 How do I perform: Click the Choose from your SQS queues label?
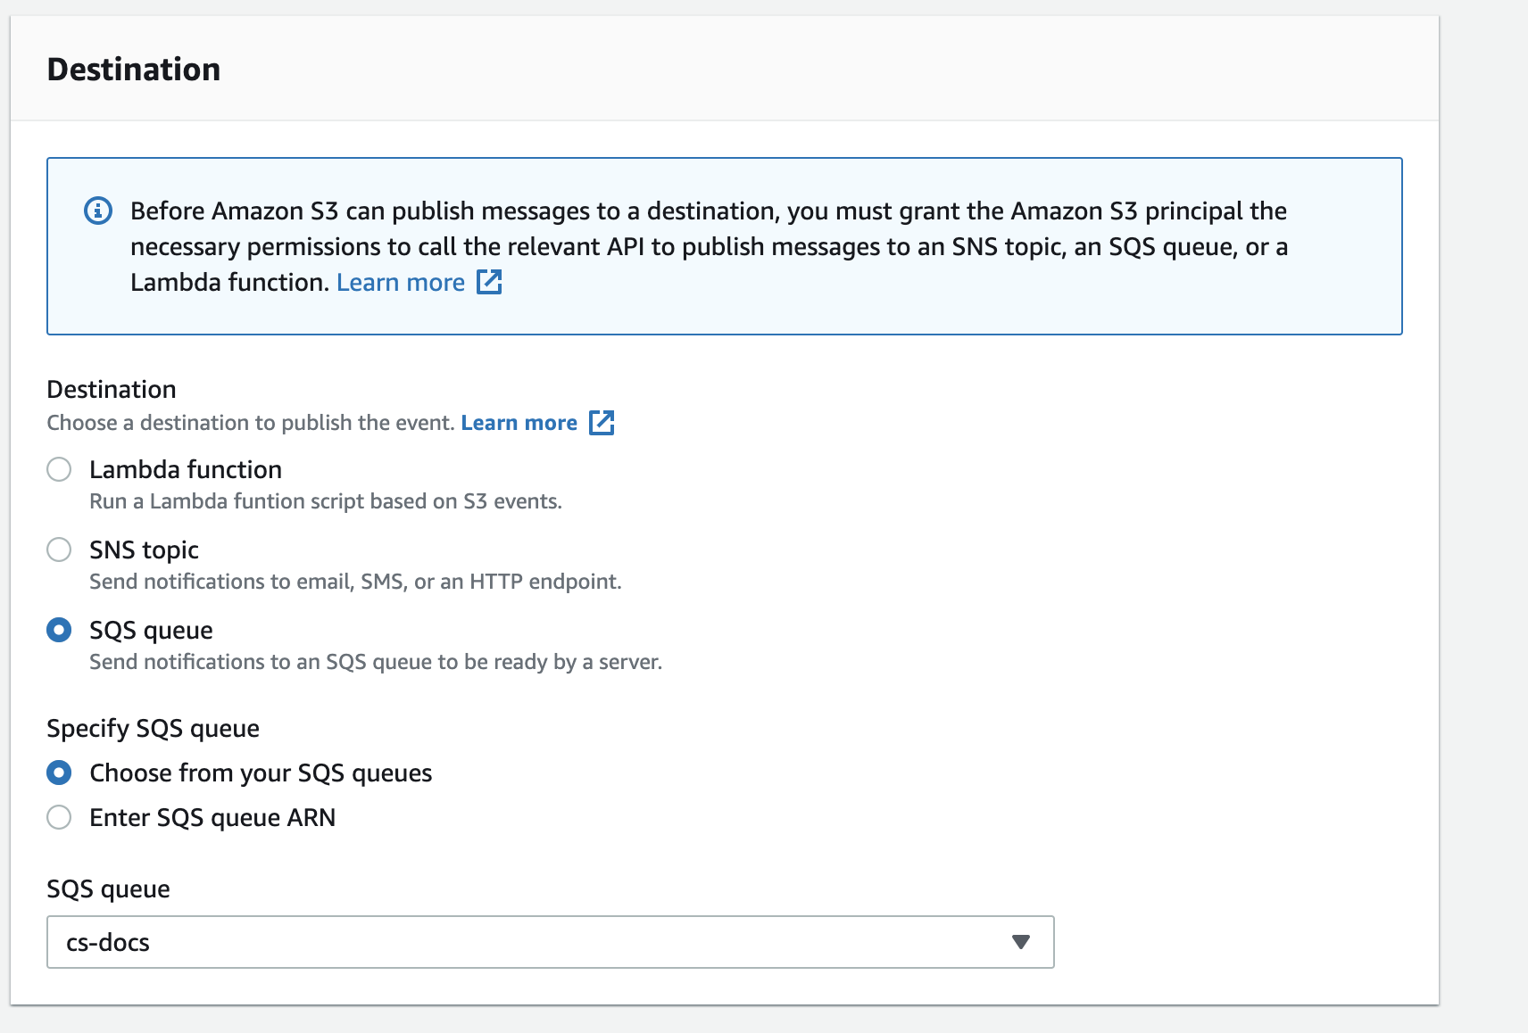tap(261, 773)
